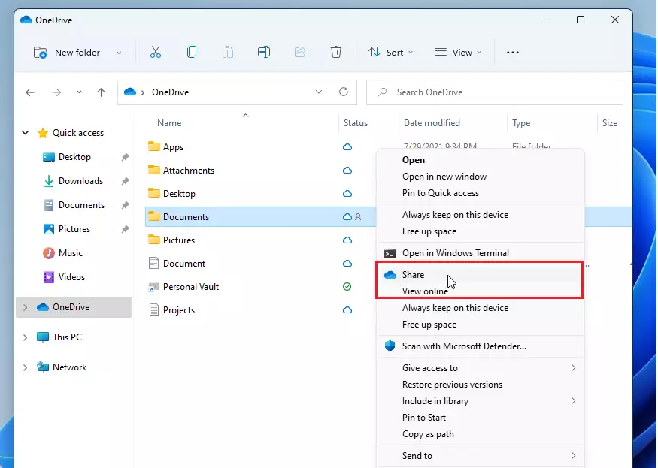Choose Open in Windows Terminal

[x=481, y=253]
